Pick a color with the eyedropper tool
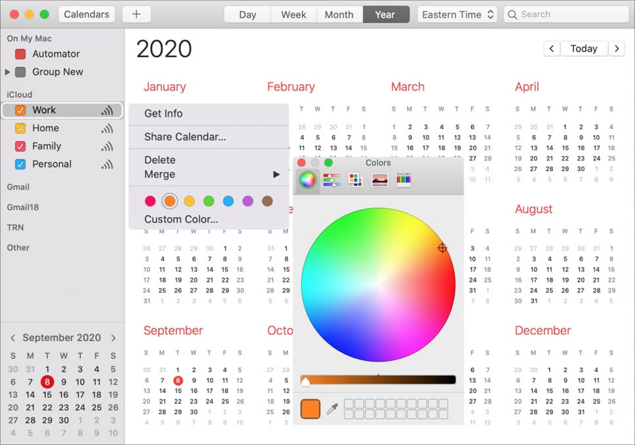 tap(332, 408)
